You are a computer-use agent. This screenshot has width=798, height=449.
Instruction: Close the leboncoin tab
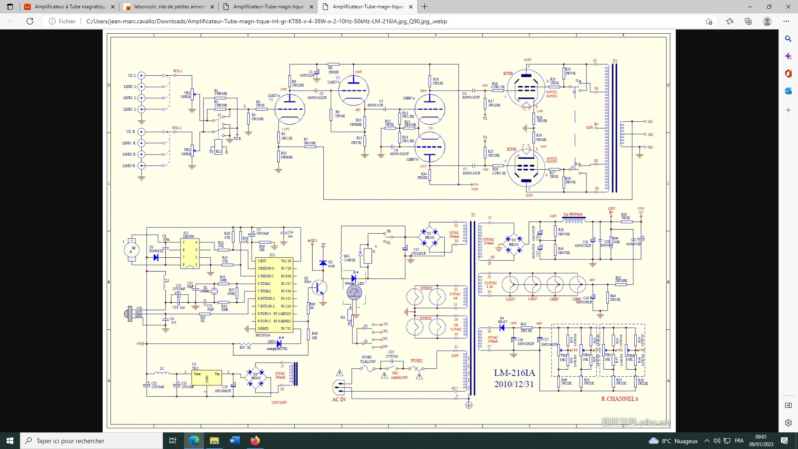point(212,7)
